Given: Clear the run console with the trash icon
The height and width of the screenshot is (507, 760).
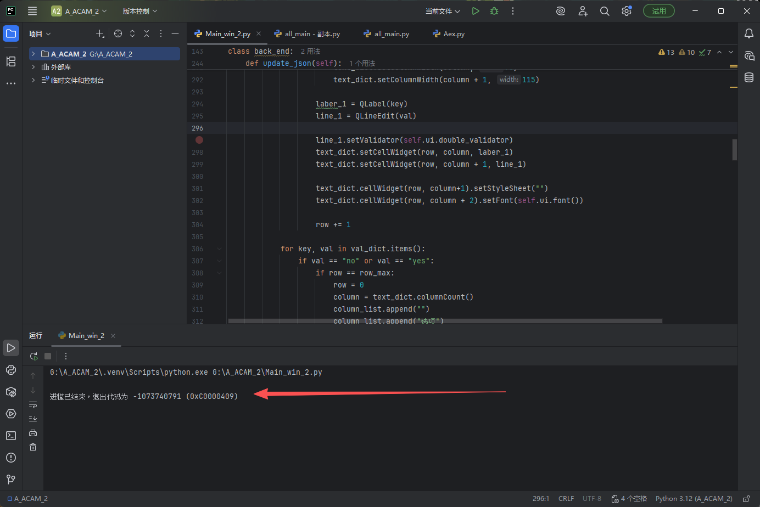Looking at the screenshot, I should pos(33,447).
